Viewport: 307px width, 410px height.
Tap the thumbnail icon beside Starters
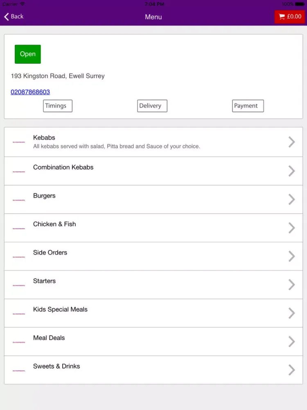click(x=19, y=285)
